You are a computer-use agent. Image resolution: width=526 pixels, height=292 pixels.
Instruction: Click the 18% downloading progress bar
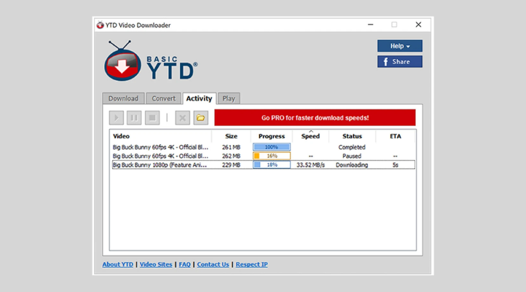272,165
